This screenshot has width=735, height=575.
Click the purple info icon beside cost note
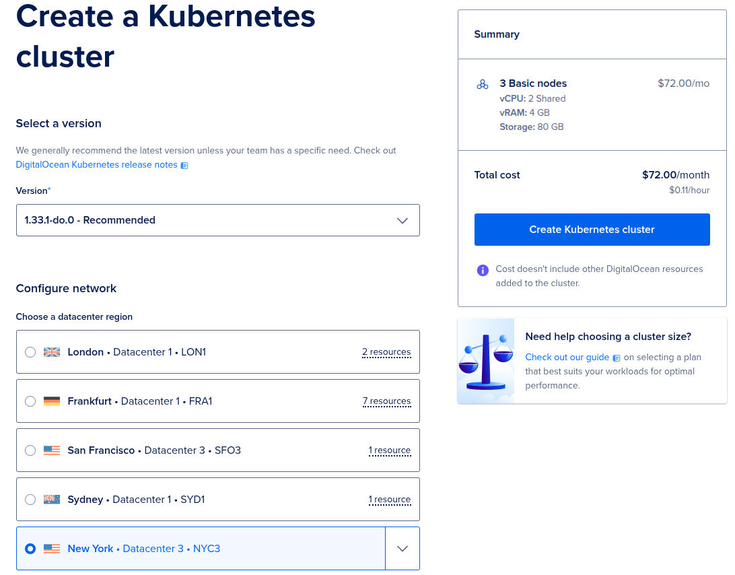[483, 270]
